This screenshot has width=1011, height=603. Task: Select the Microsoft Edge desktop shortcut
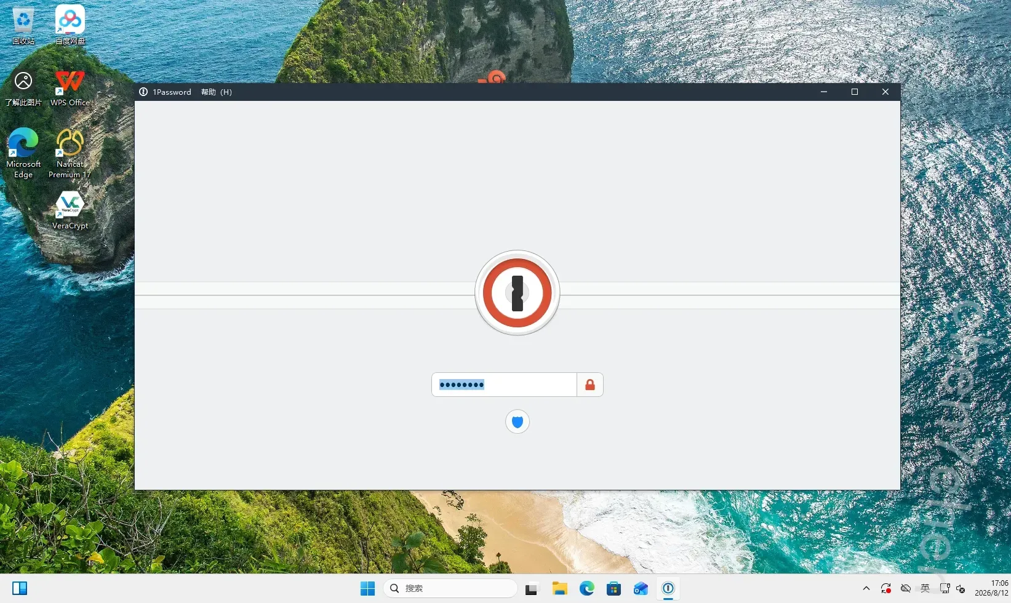tap(23, 153)
